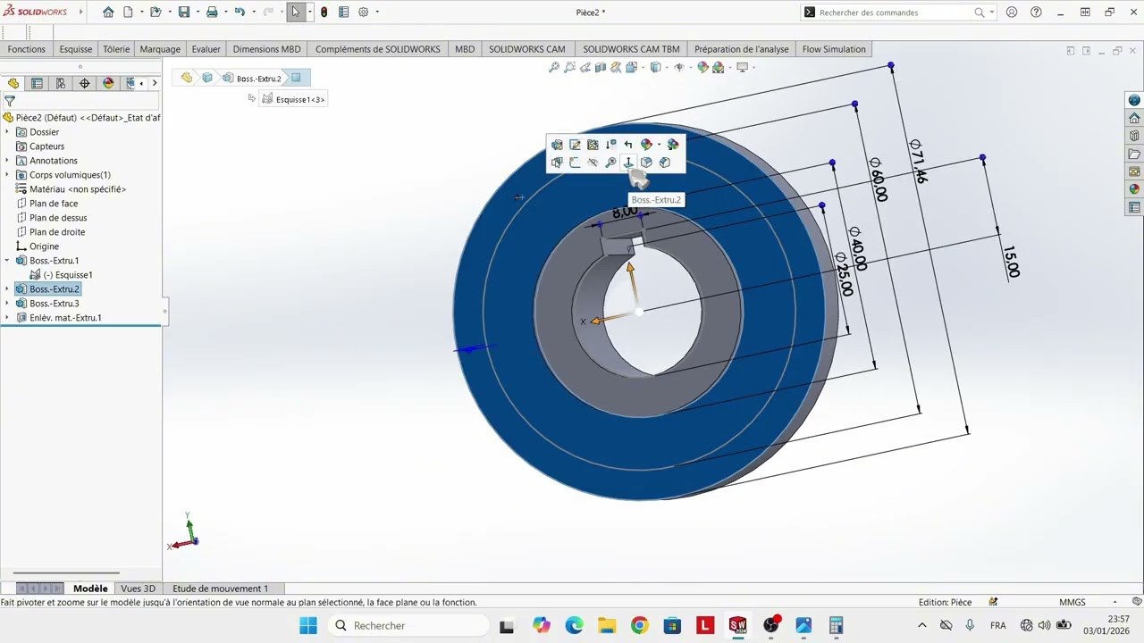Open the Flow Simulation ribbon tab
Image resolution: width=1144 pixels, height=643 pixels.
tap(834, 49)
